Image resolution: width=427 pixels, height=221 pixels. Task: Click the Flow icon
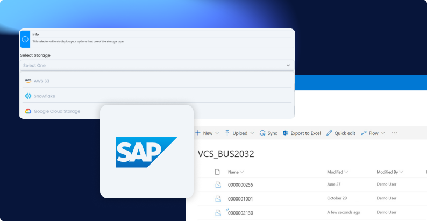(364, 133)
